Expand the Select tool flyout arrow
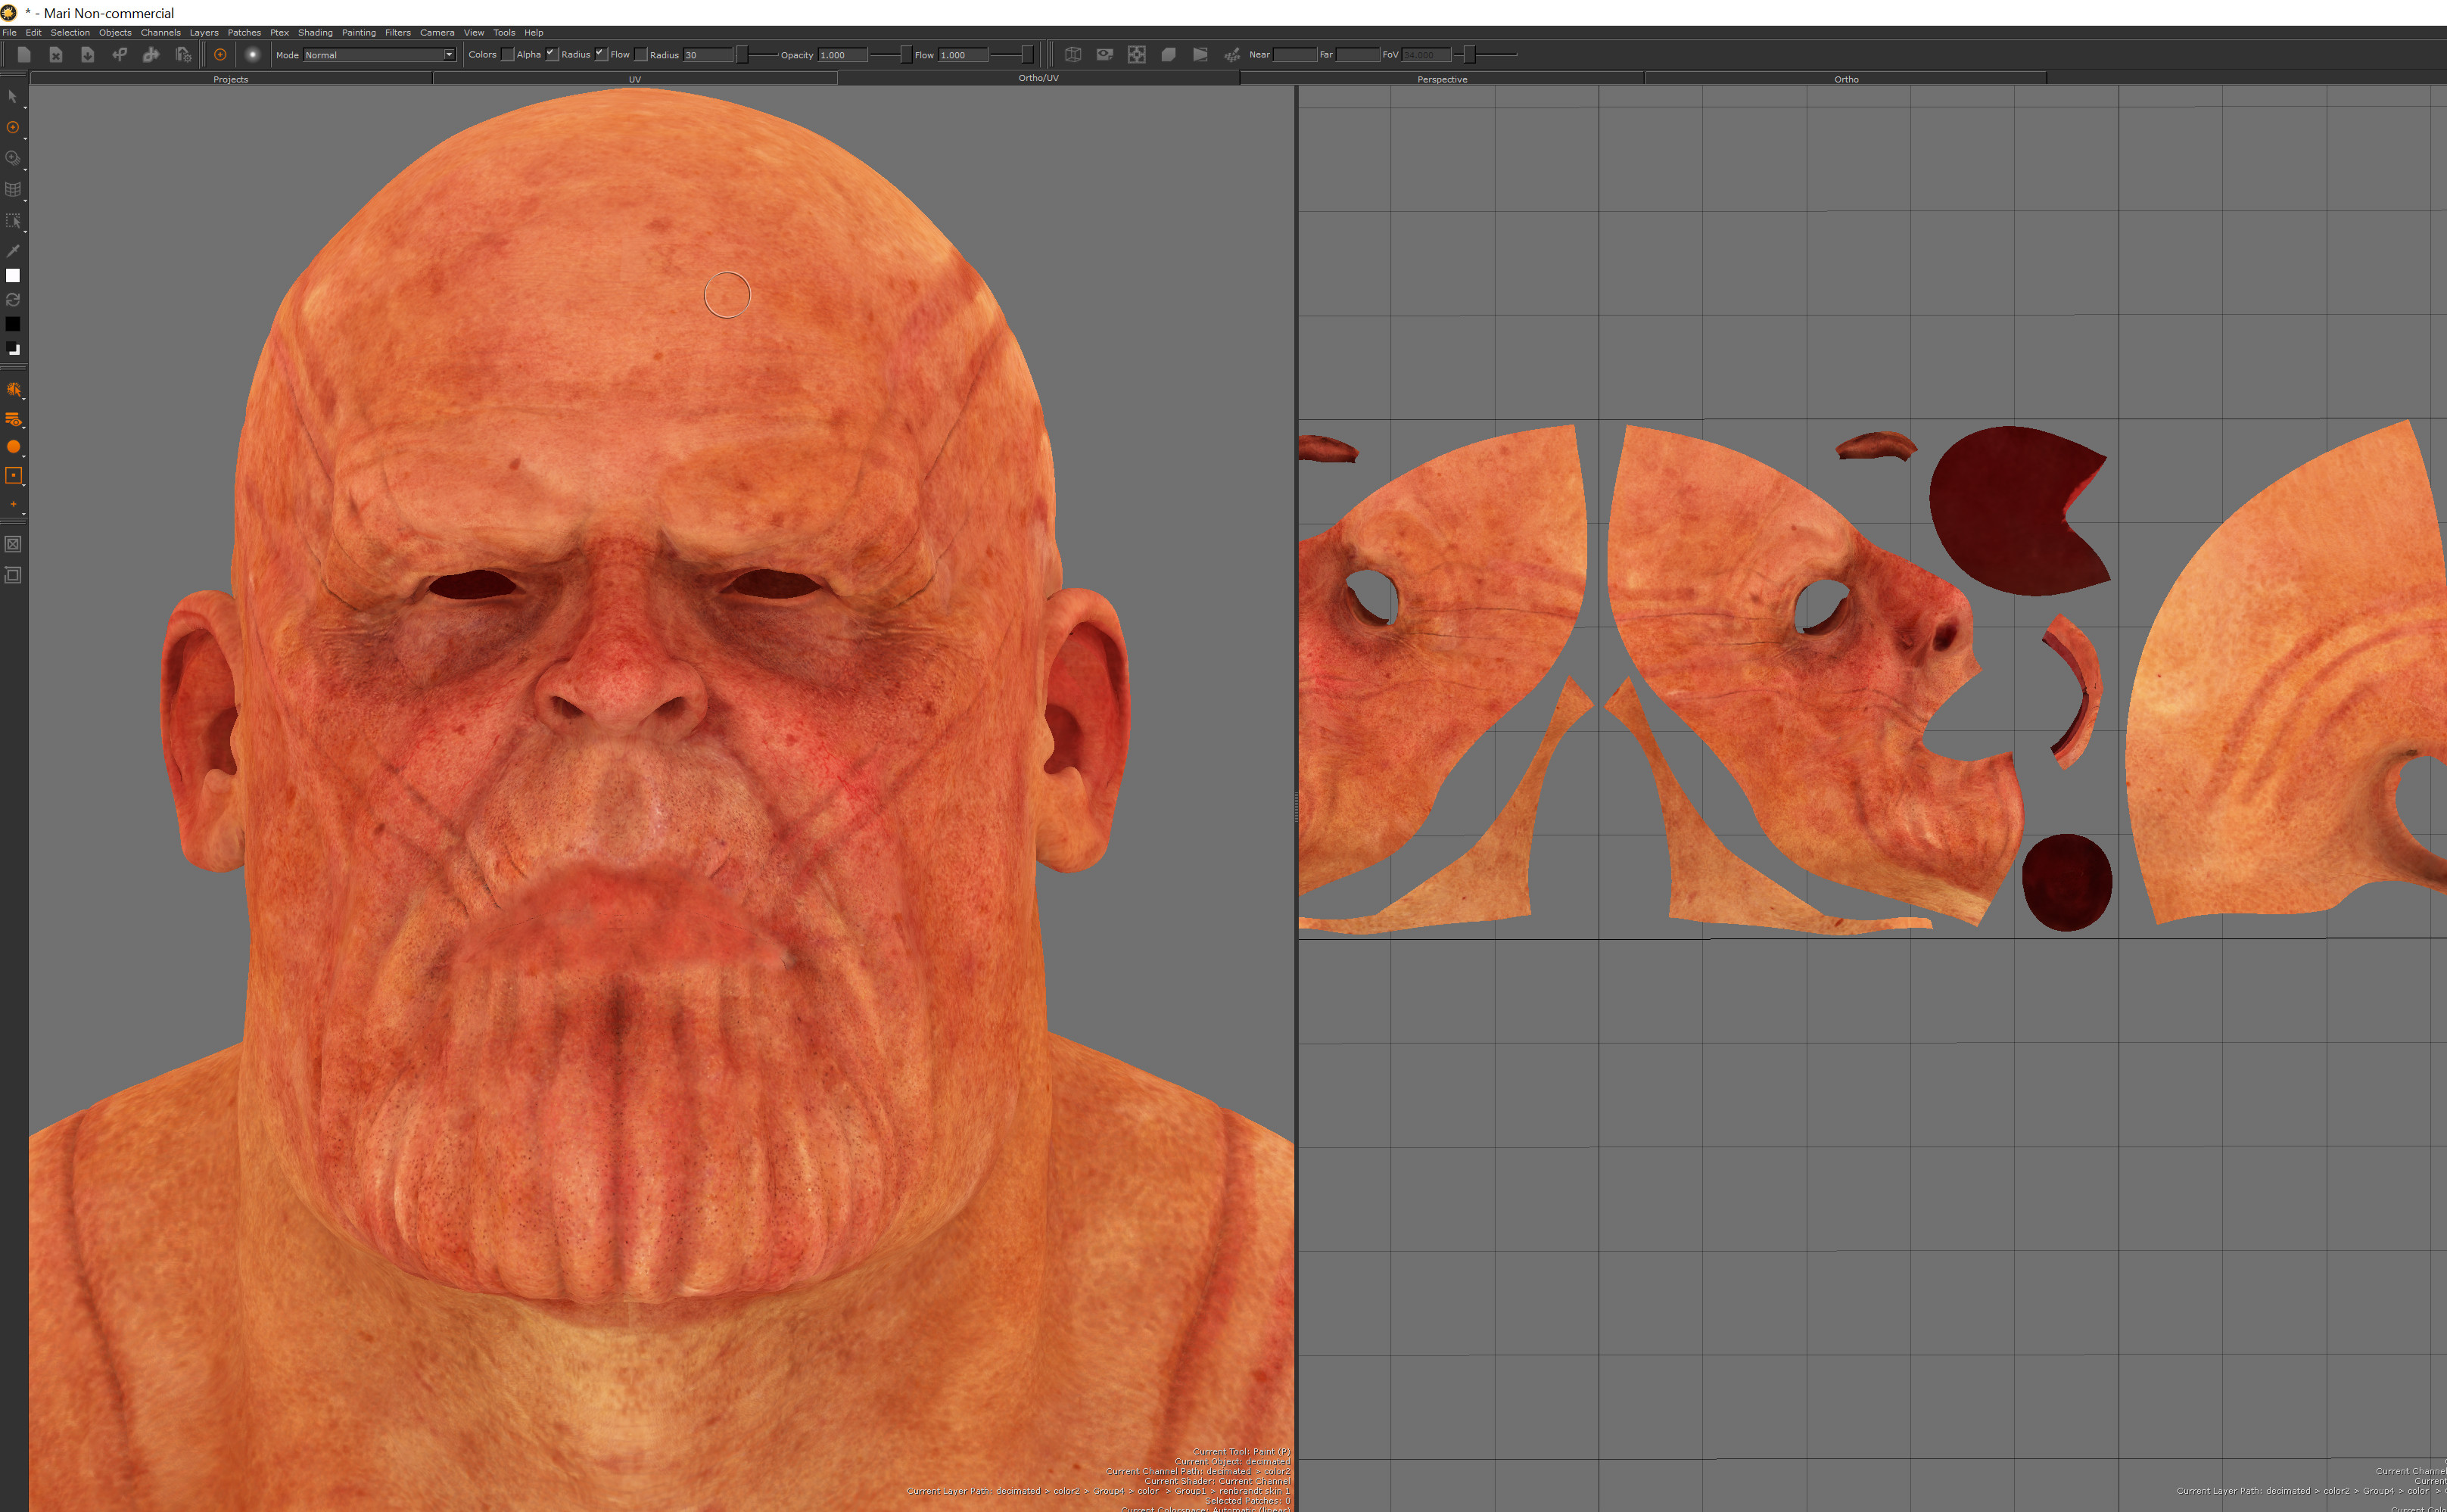 [x=24, y=108]
